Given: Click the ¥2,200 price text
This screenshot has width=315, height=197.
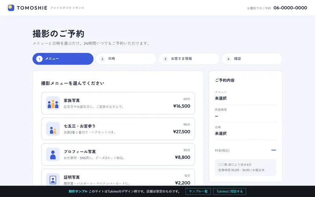Looking at the screenshot, I should pyautogui.click(x=183, y=183).
